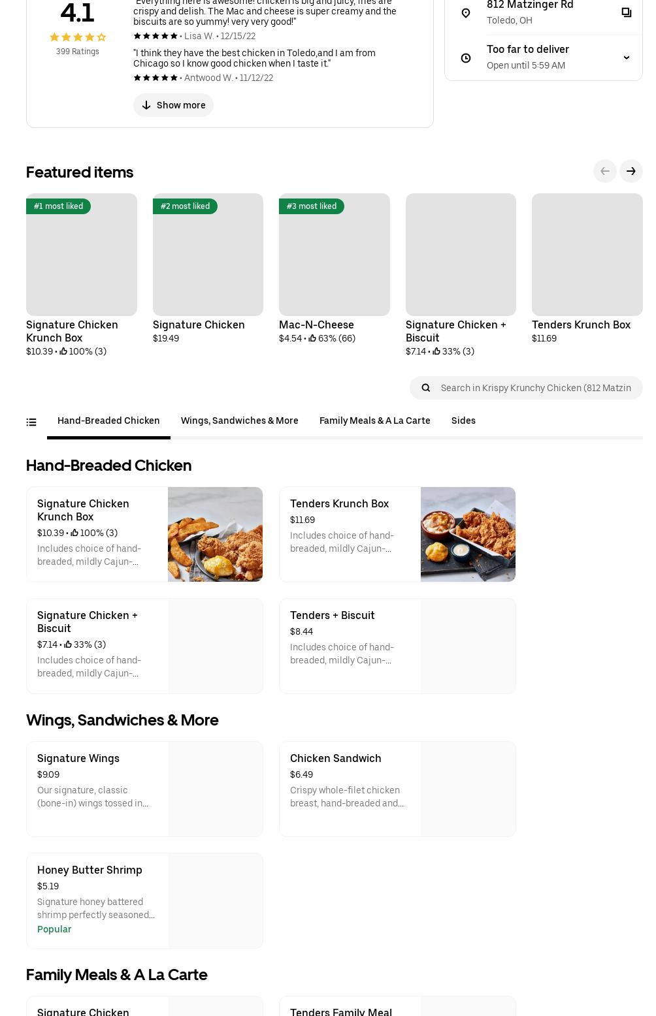This screenshot has height=1016, width=656.
Task: Click the copy address icon
Action: pyautogui.click(x=626, y=12)
